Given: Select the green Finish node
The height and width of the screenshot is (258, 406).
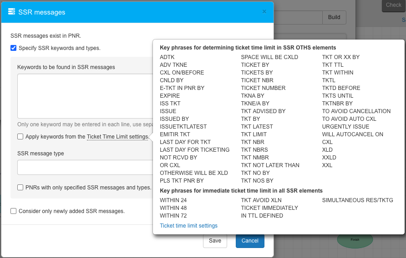Looking at the screenshot, I should [x=355, y=239].
